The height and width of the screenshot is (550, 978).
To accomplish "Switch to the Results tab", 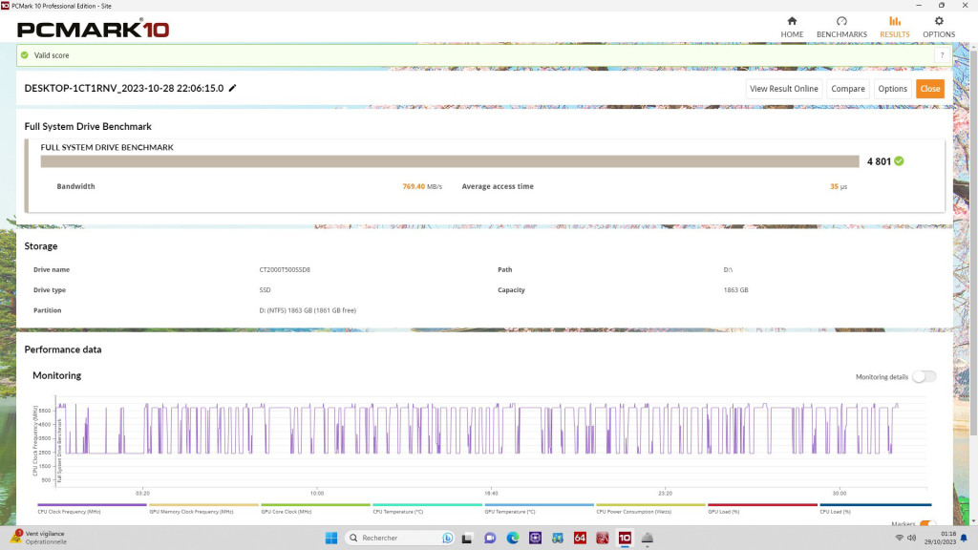I will (894, 27).
